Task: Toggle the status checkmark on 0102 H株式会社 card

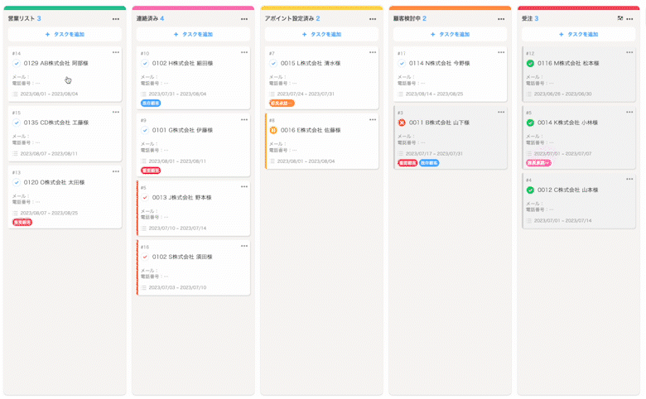Action: click(x=145, y=63)
